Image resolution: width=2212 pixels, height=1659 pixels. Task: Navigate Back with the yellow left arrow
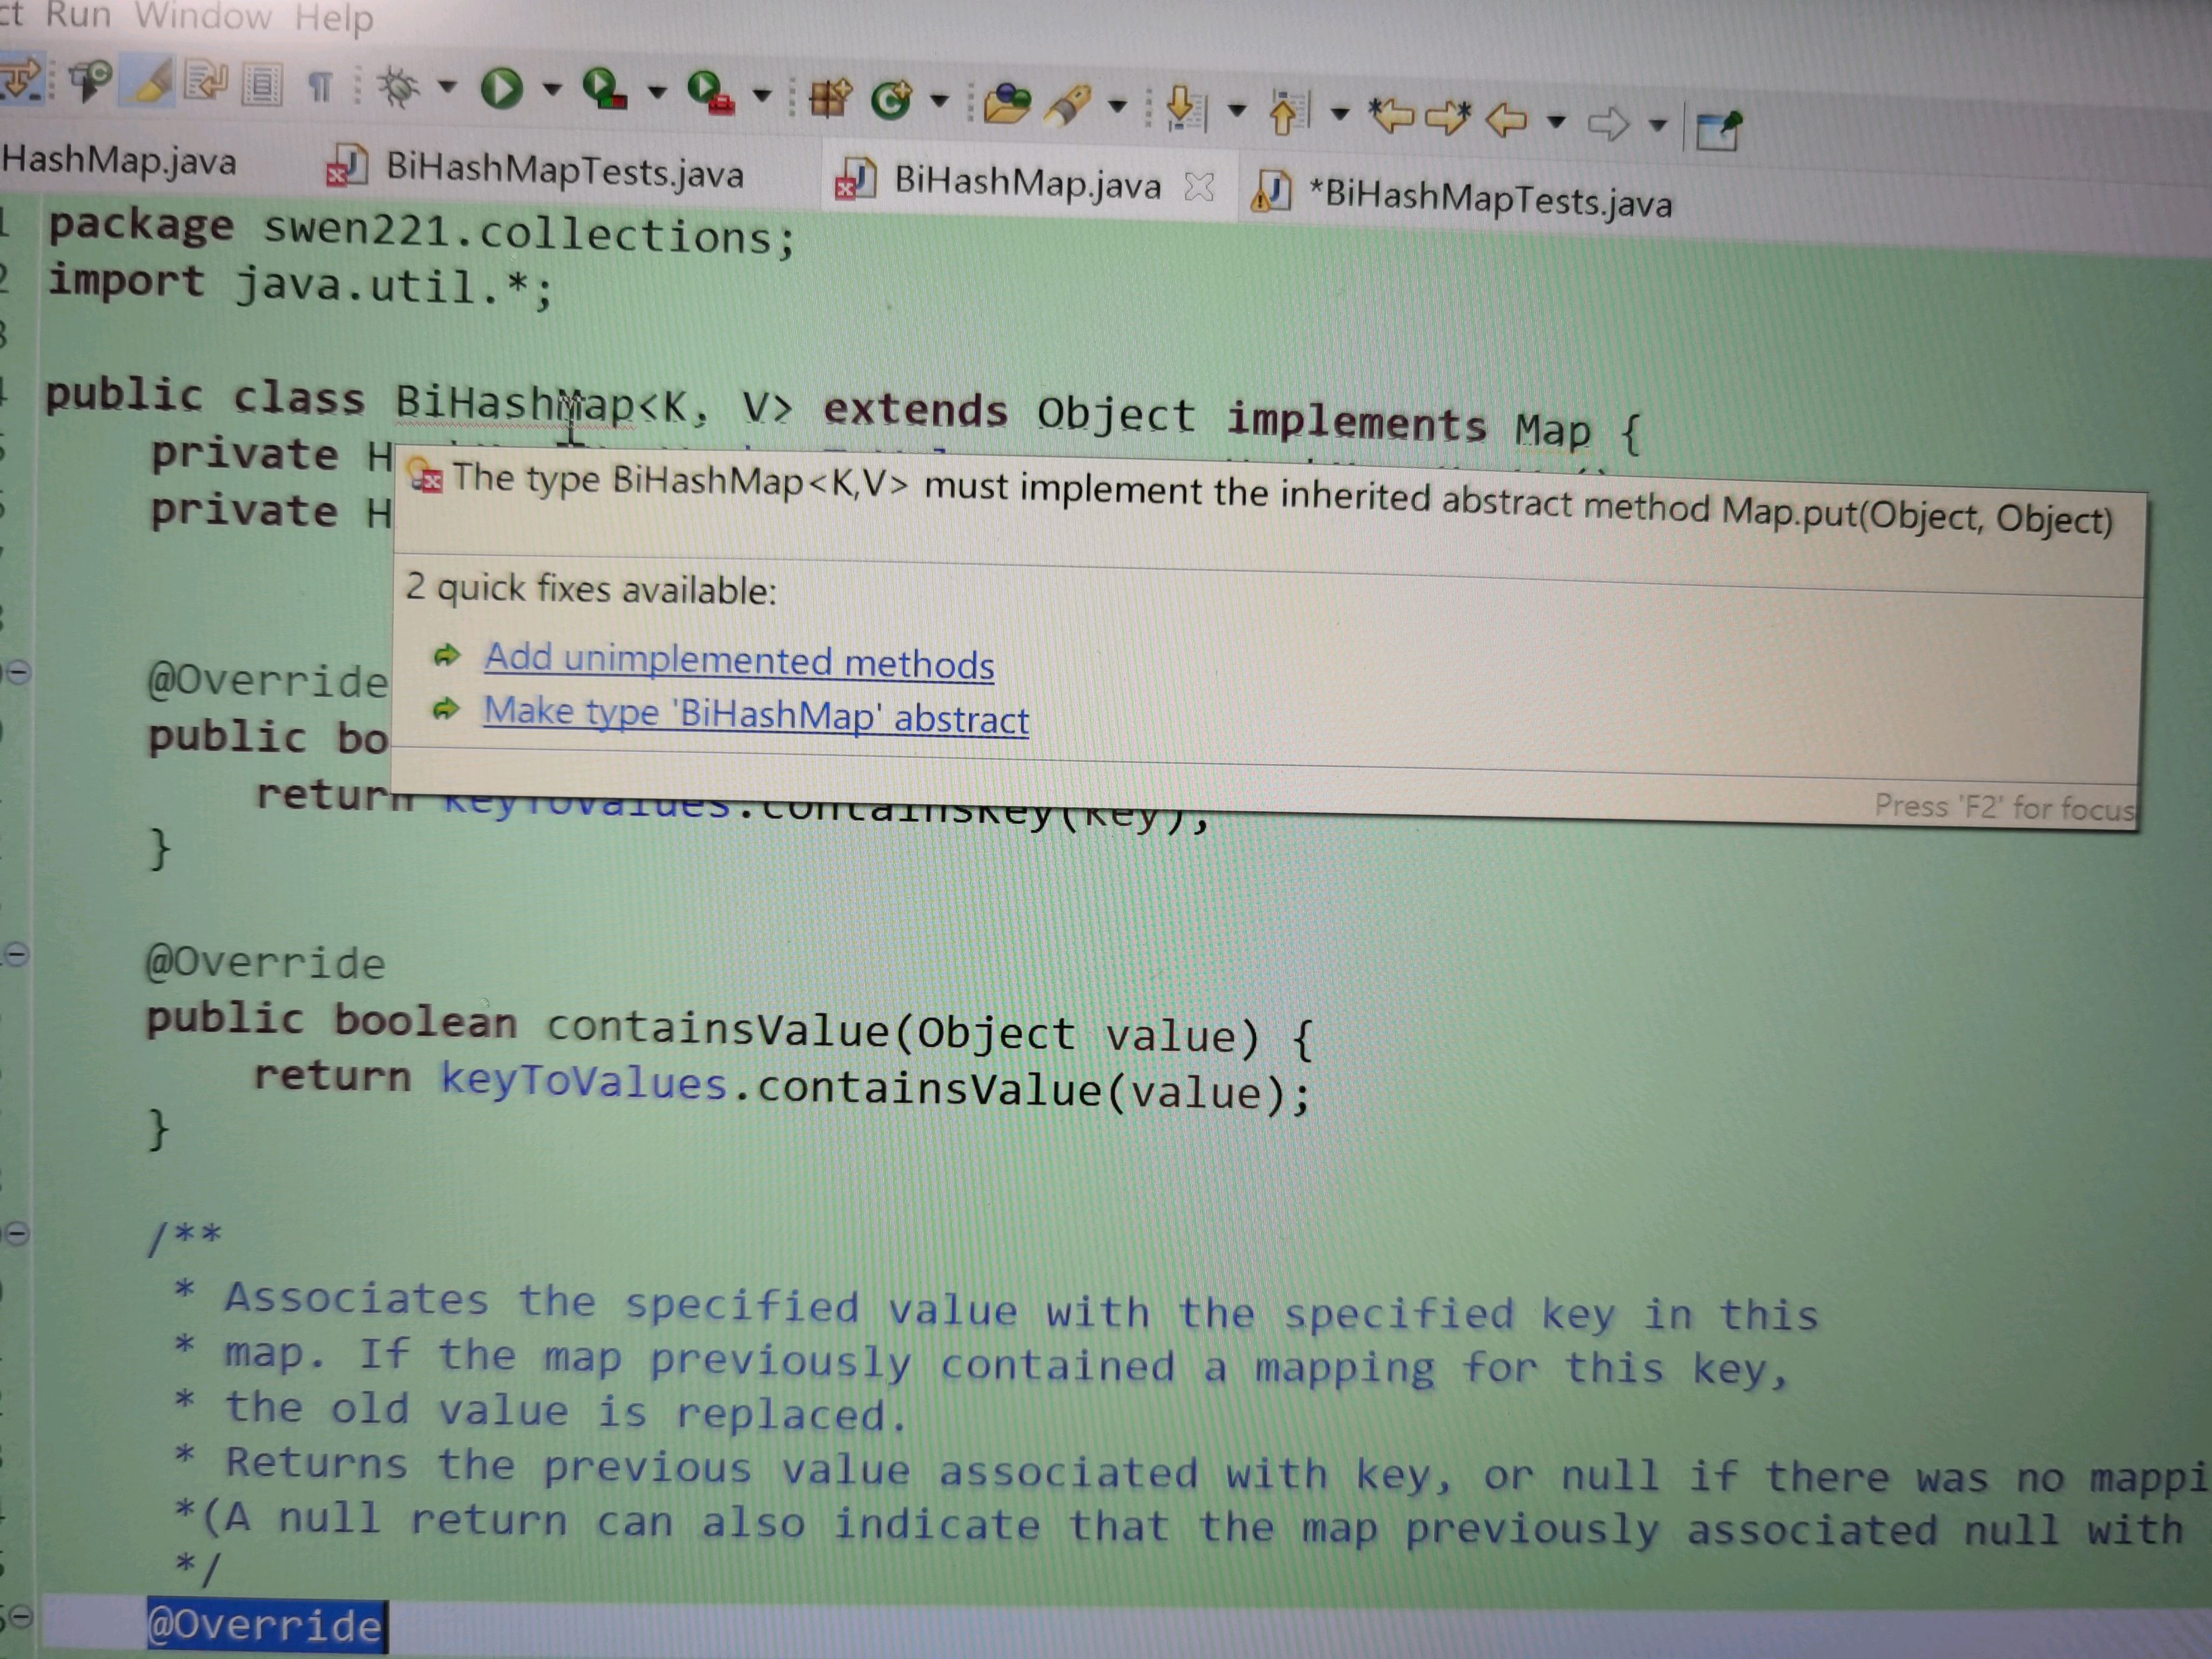pos(1506,120)
